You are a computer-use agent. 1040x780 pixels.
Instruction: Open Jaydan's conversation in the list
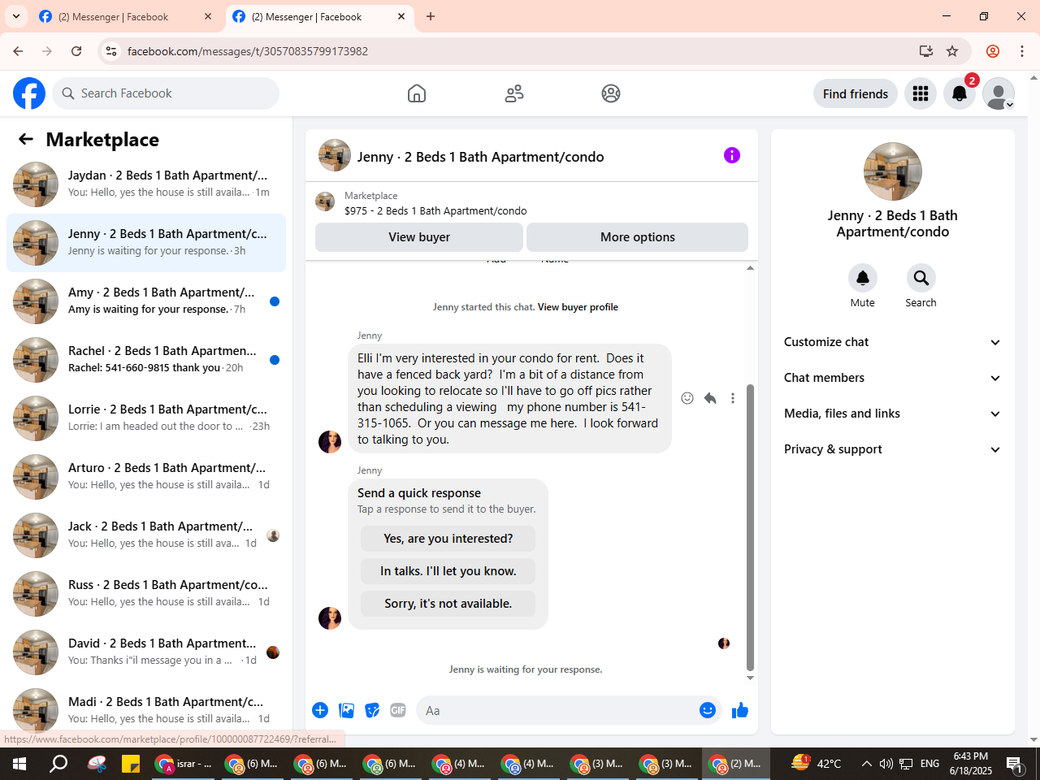pos(146,184)
